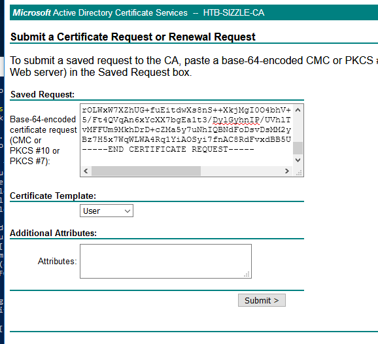Click the scroll up arrow in Saved Request box
378x344 pixels.
coord(298,110)
